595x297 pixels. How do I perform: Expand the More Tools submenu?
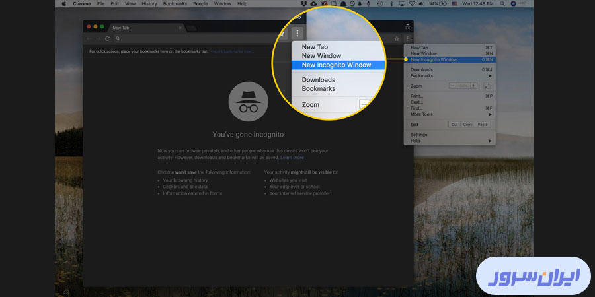coord(450,114)
